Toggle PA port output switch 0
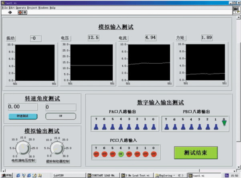The height and width of the screenshot is (178, 241). [x=154, y=127]
